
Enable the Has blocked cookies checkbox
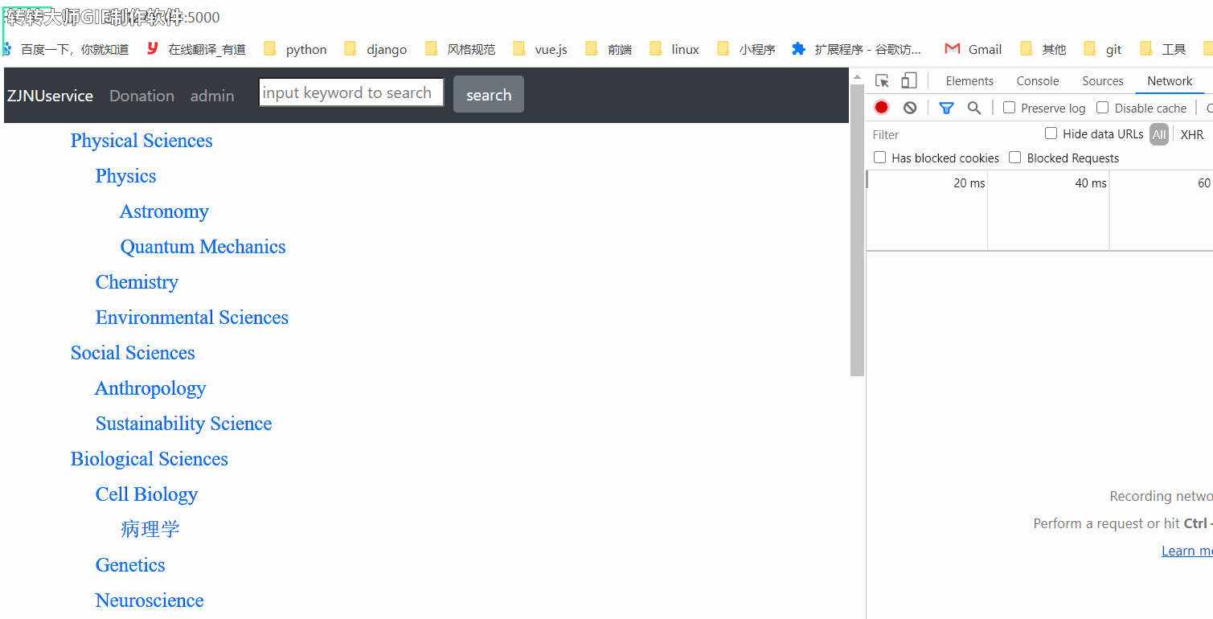pos(880,158)
